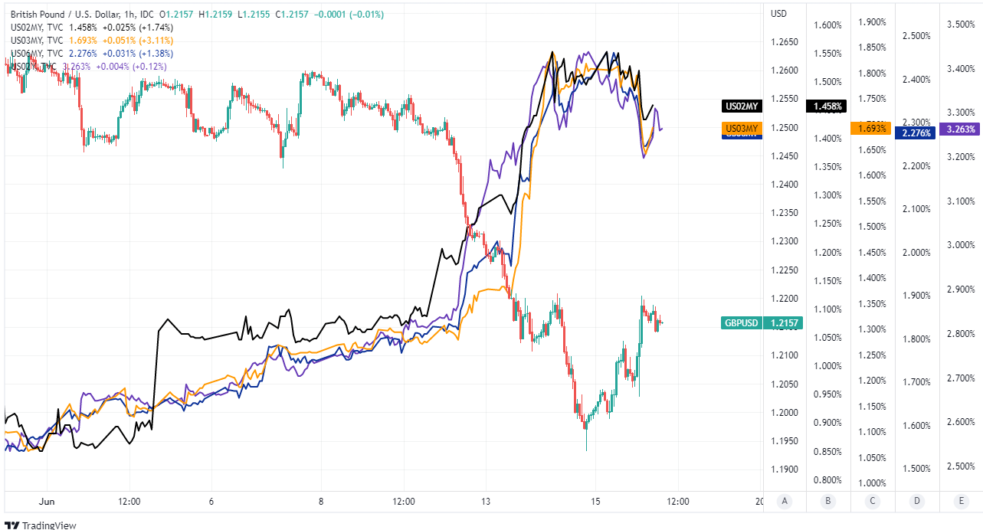Click the orange 1.693% yield tag

tap(873, 129)
